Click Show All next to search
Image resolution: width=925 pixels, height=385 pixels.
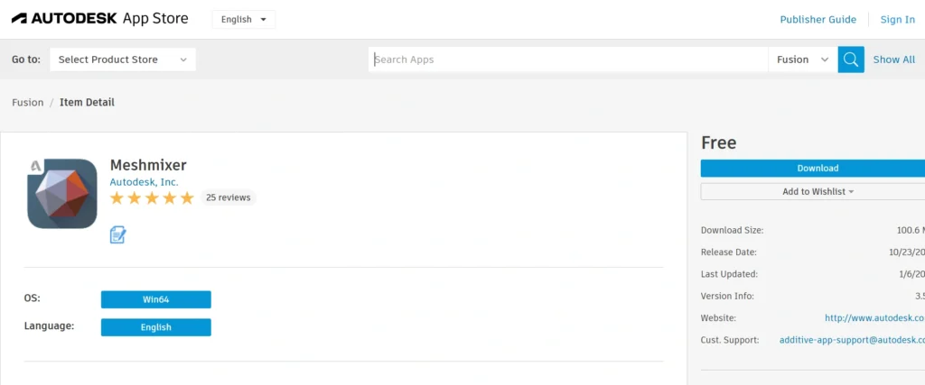pyautogui.click(x=893, y=60)
